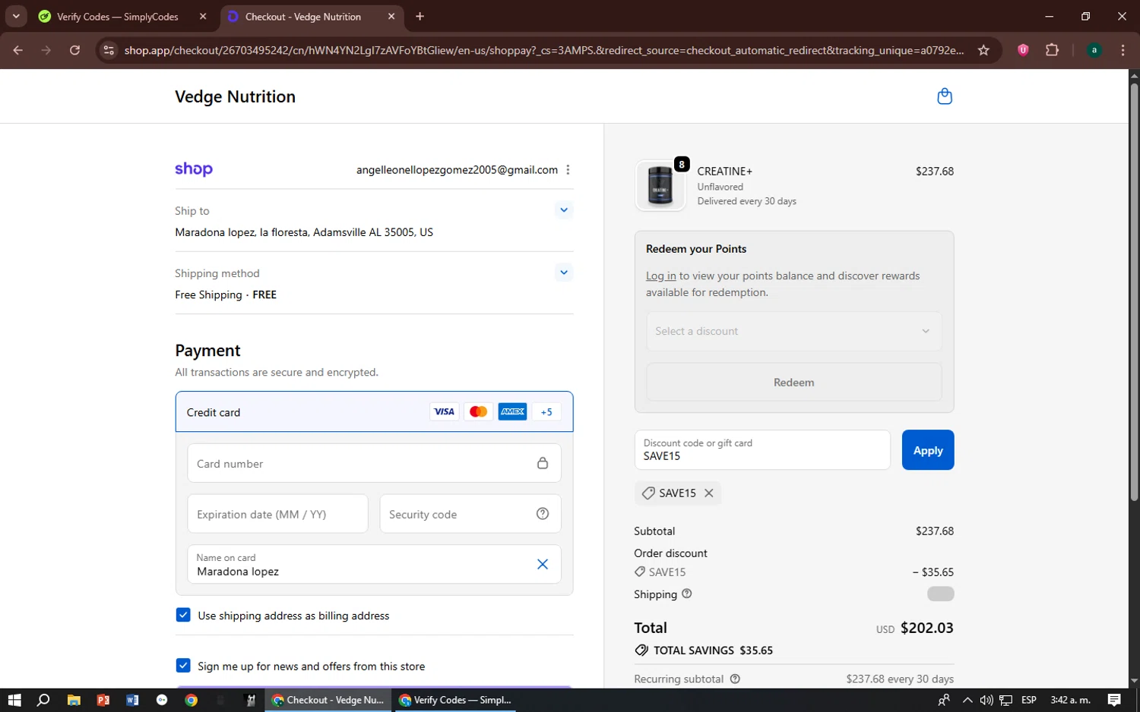Click the Redeem button
The width and height of the screenshot is (1140, 712).
793,382
